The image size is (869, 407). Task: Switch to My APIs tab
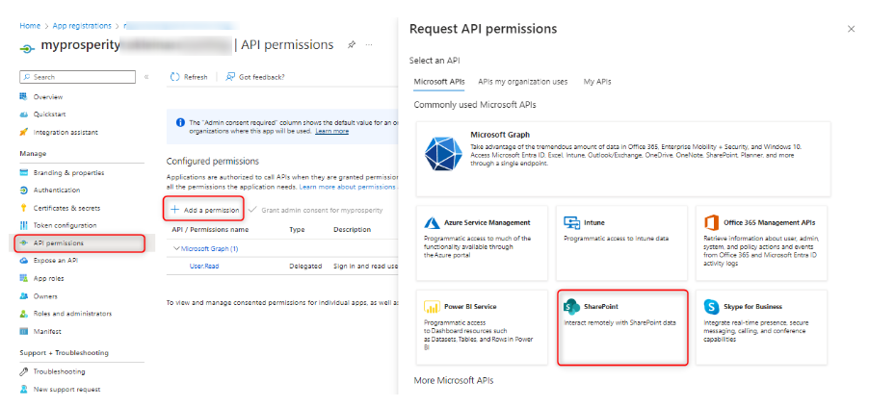597,82
